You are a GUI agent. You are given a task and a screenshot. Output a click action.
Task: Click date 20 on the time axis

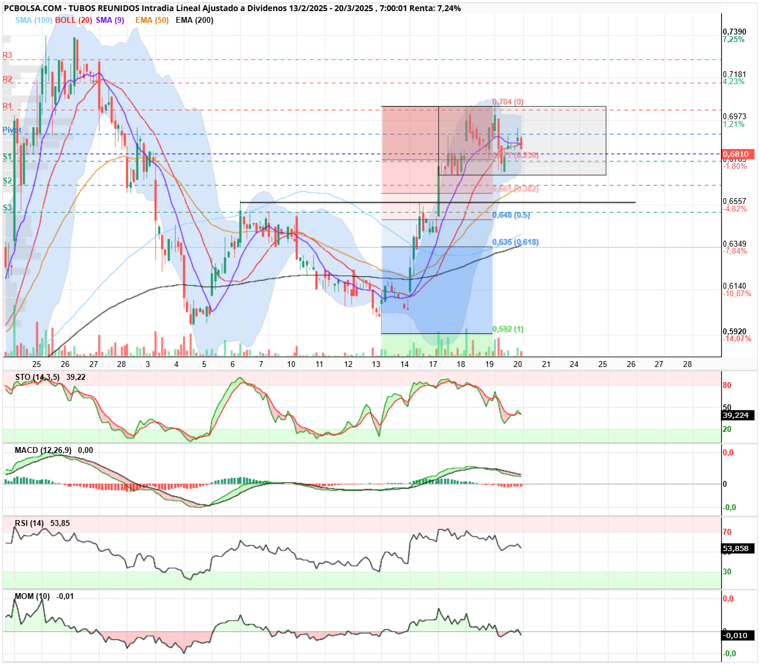pyautogui.click(x=518, y=364)
